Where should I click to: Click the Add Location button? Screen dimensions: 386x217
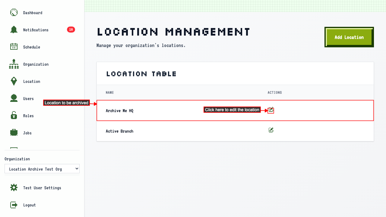click(x=349, y=37)
